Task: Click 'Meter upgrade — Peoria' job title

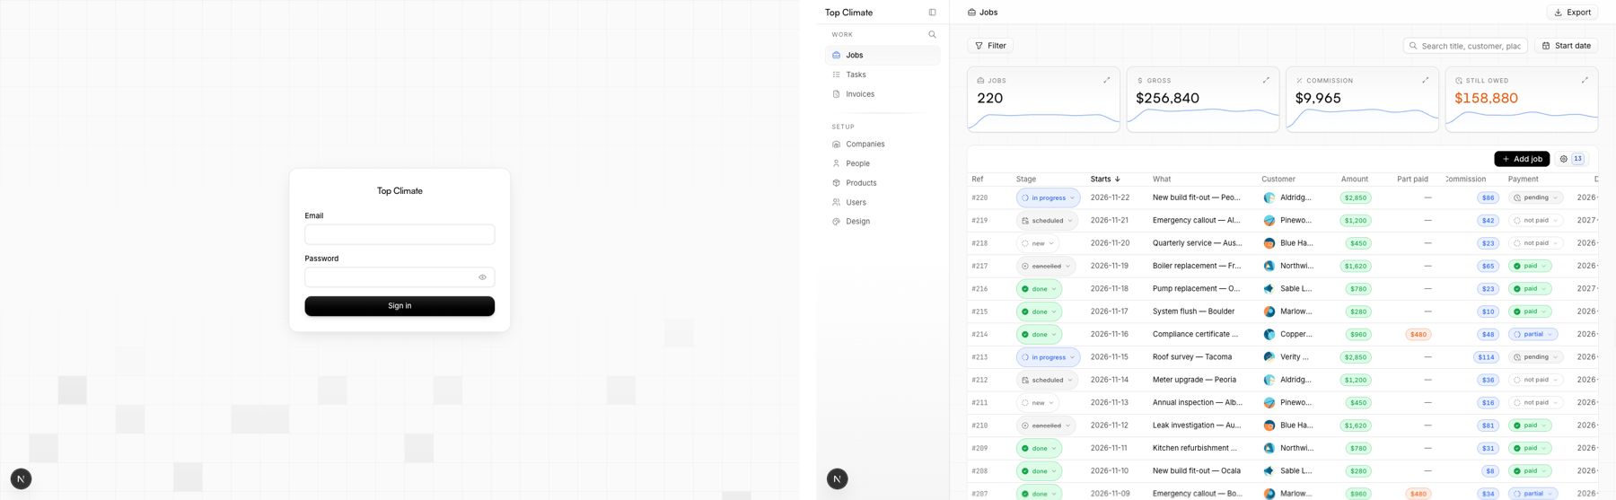Action: point(1194,380)
